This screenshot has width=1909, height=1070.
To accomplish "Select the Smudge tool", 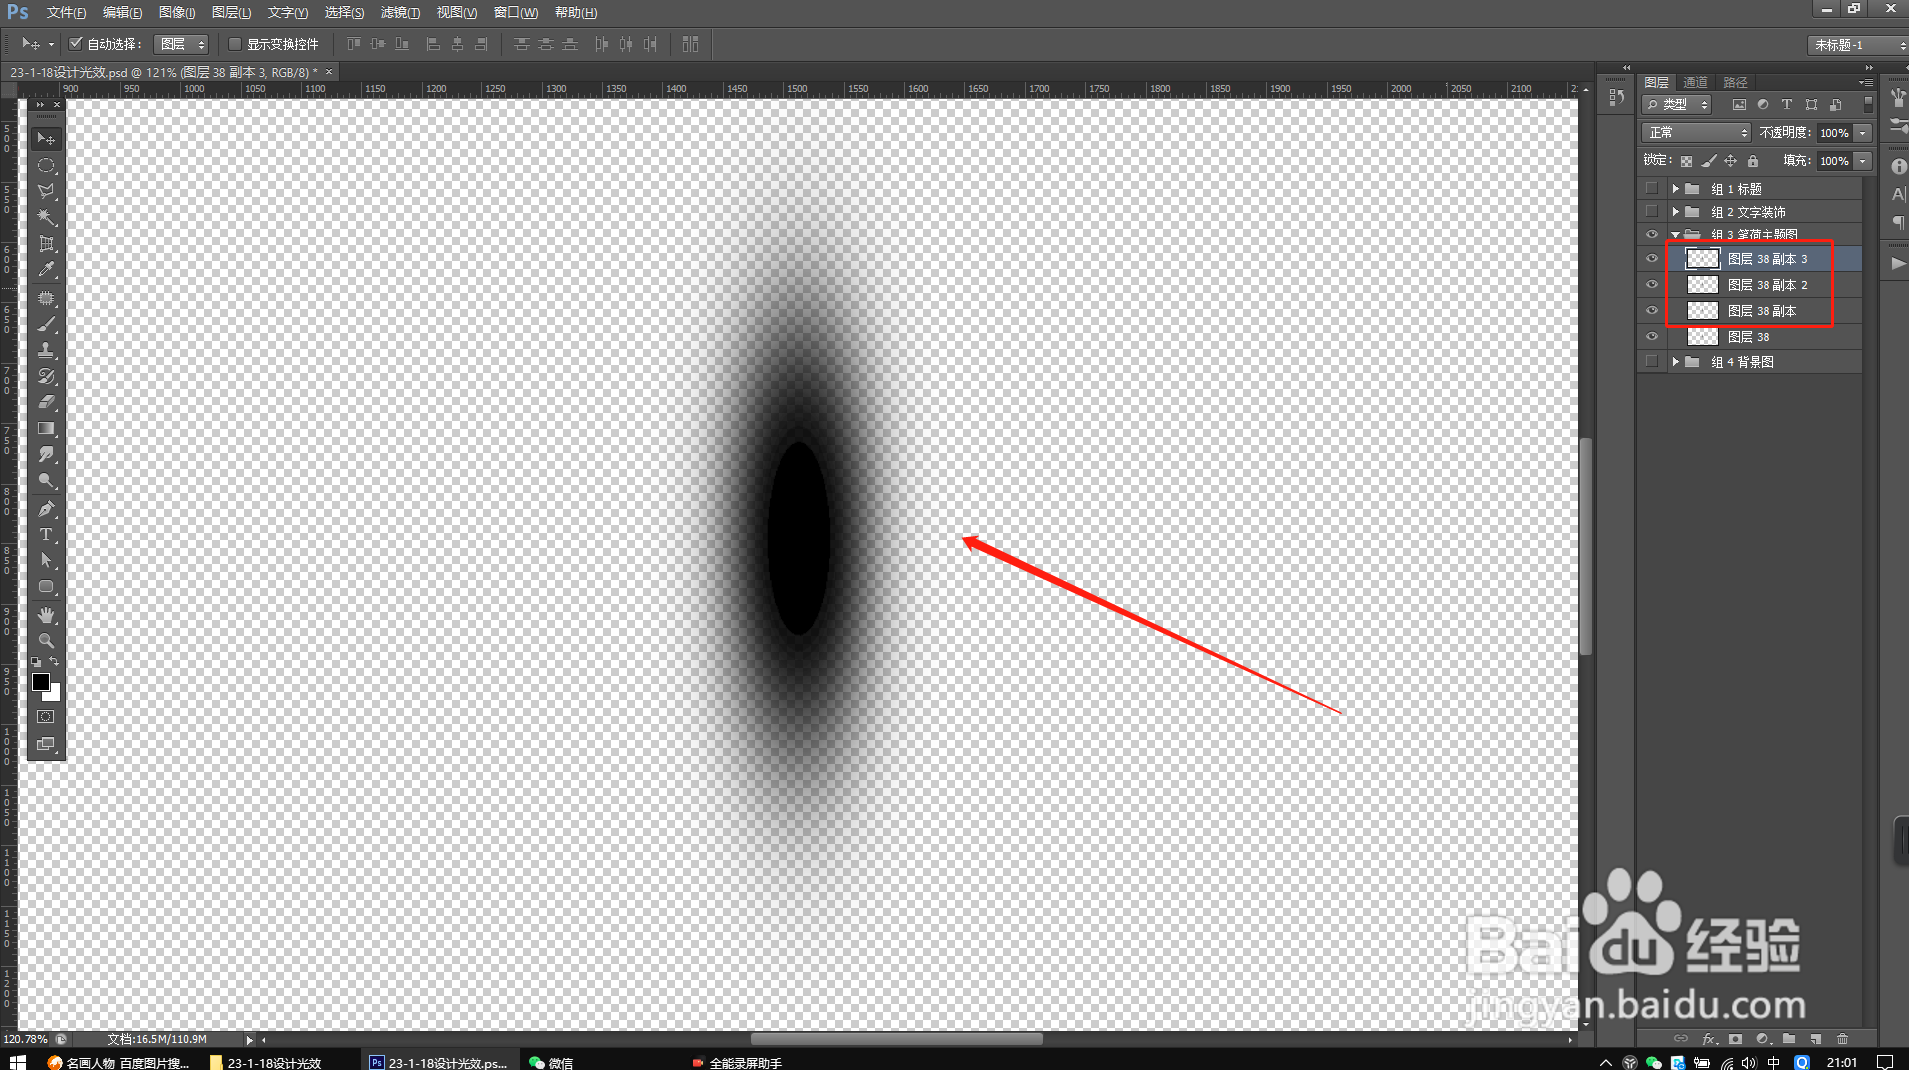I will [46, 454].
